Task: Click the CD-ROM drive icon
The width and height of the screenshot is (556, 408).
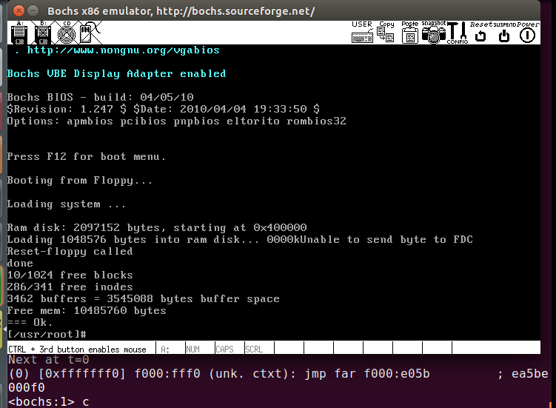Action: [x=67, y=33]
